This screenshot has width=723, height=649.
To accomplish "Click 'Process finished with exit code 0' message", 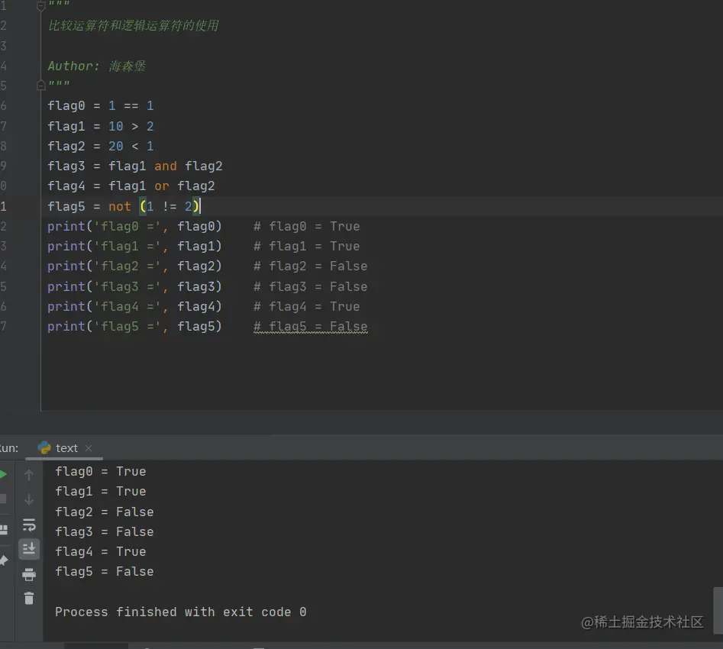I will (181, 612).
